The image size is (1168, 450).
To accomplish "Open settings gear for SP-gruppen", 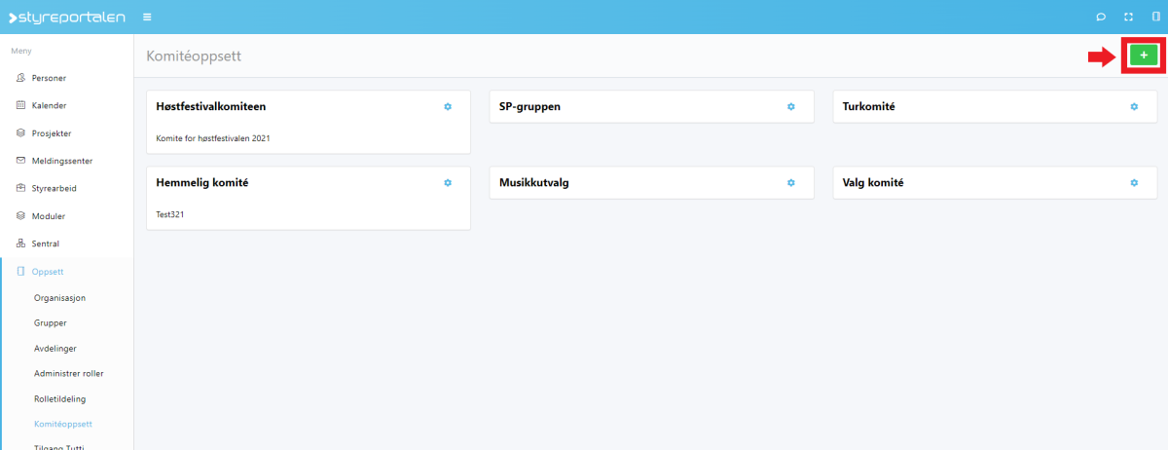I will point(791,106).
